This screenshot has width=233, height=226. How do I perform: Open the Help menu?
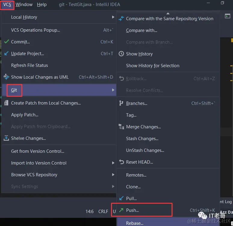(42, 5)
